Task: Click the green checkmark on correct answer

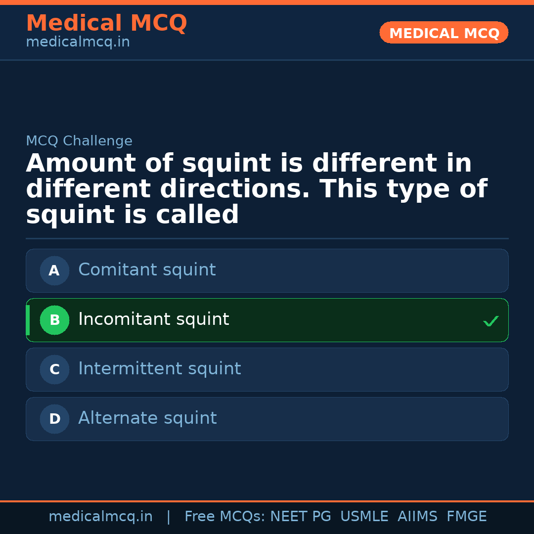Action: [x=491, y=321]
